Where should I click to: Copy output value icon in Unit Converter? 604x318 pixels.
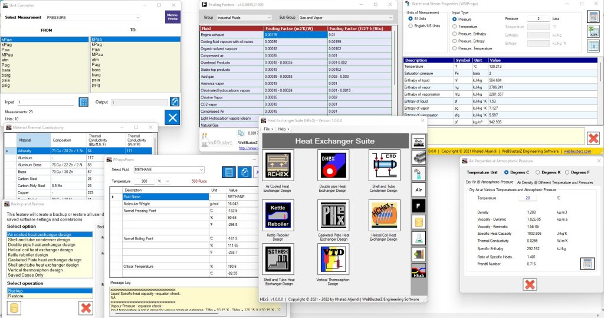pyautogui.click(x=175, y=101)
